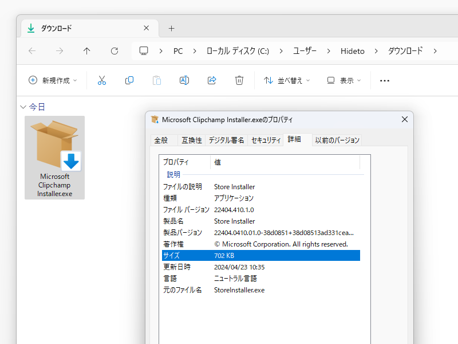The height and width of the screenshot is (344, 458).
Task: Select the Rename icon in the toolbar
Action: pyautogui.click(x=184, y=80)
